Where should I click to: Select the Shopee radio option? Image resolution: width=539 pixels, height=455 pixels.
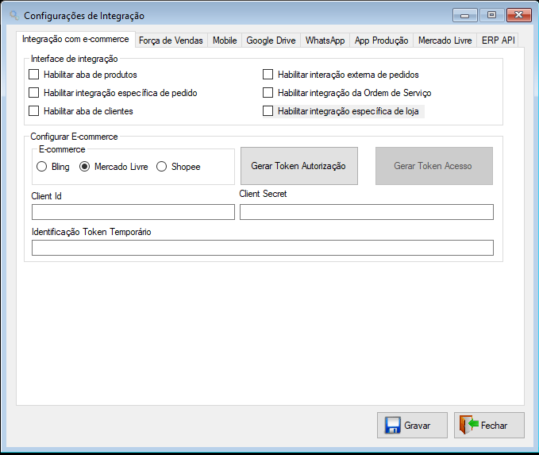click(x=162, y=167)
